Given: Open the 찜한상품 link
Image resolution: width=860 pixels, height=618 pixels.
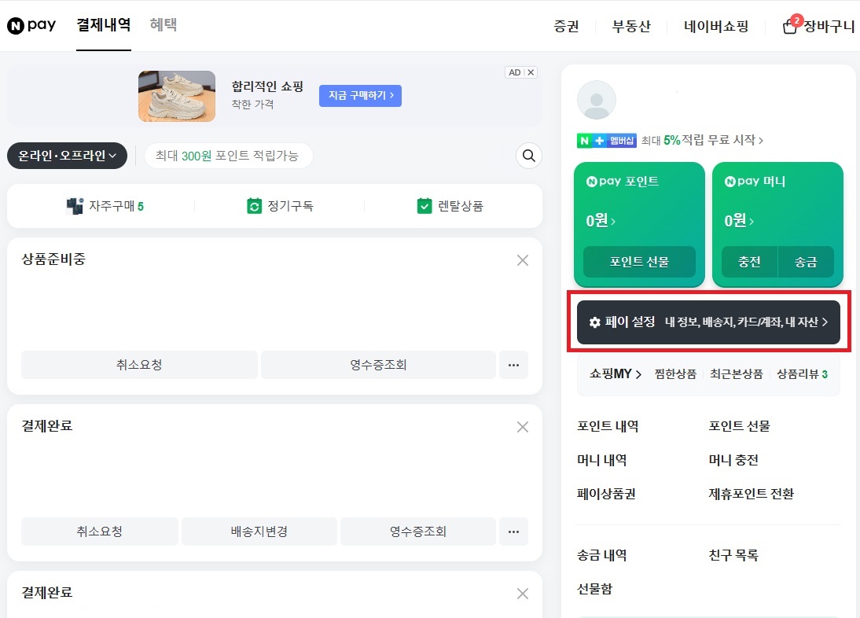Looking at the screenshot, I should pos(675,374).
